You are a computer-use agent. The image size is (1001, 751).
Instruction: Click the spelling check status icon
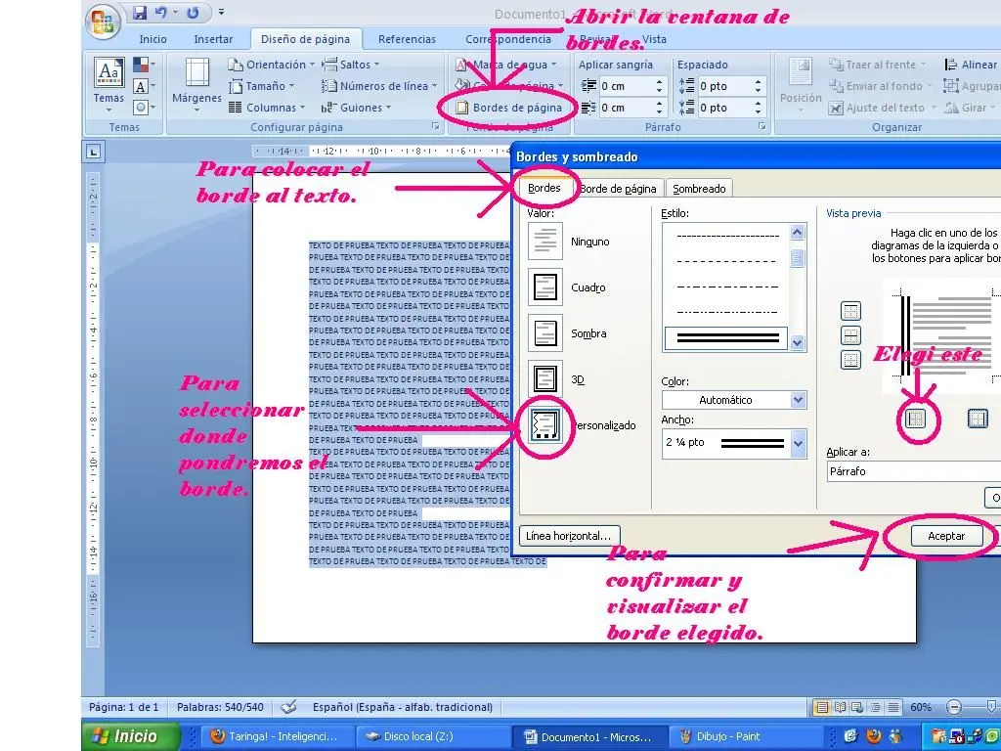289,707
